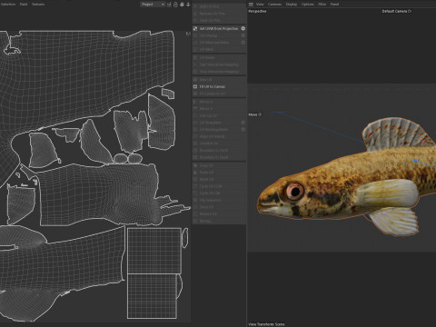Click Flip Sequence command
Screen dimensions: 436x327
(210, 200)
